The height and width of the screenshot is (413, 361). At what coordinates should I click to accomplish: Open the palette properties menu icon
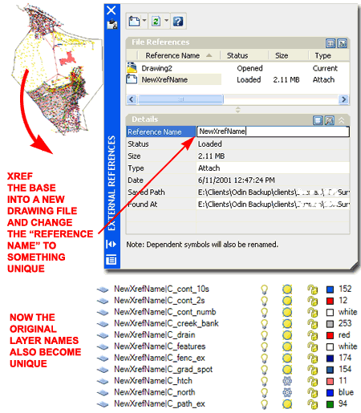(x=112, y=260)
